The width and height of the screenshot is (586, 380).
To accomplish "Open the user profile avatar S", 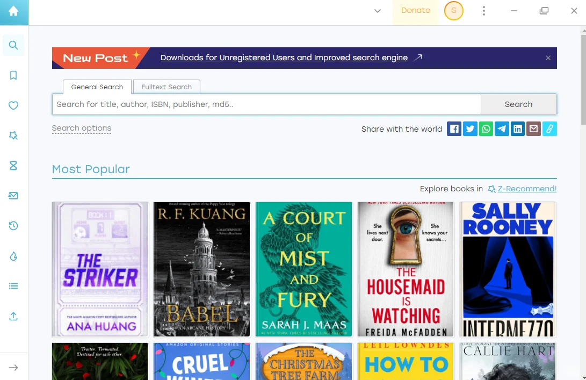I will 454,11.
